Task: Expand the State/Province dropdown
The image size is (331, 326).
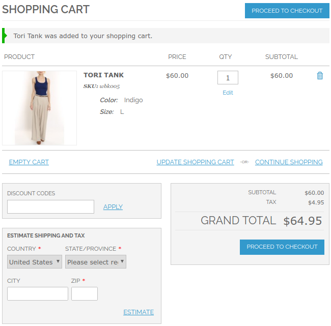Action: pos(96,262)
